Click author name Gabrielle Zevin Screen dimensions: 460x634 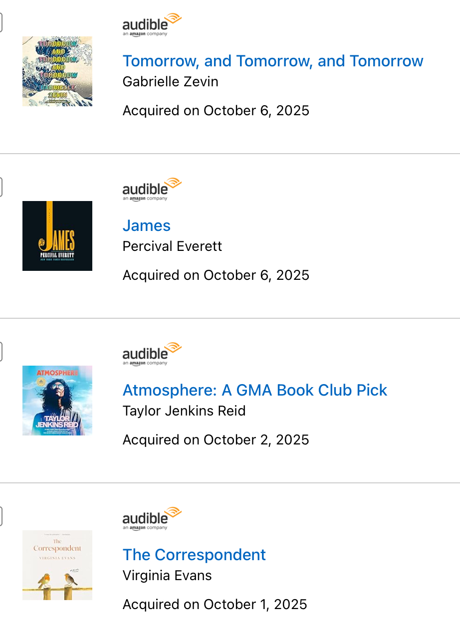pyautogui.click(x=171, y=81)
